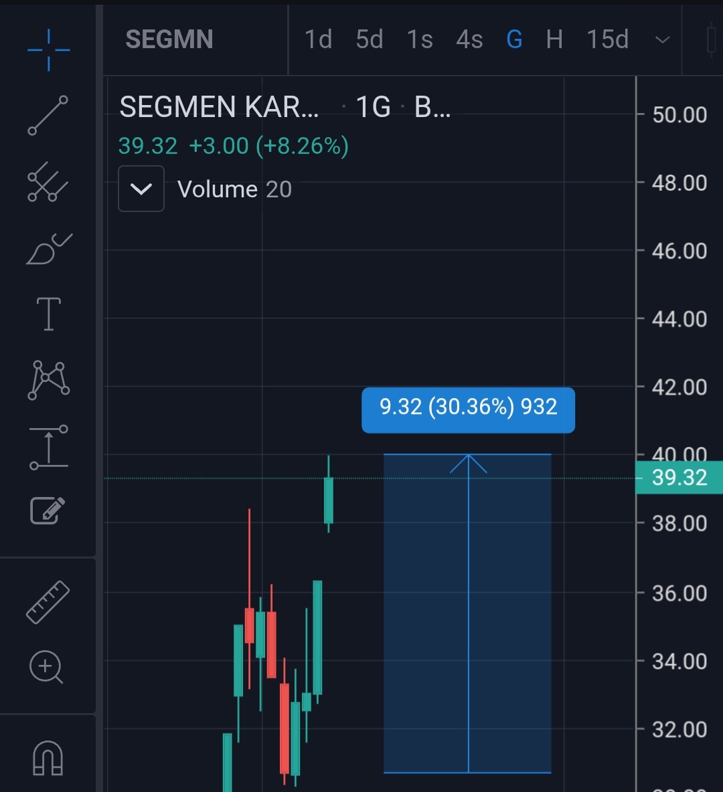Collapse the indicator legend with chevron button
The width and height of the screenshot is (723, 792).
point(141,189)
